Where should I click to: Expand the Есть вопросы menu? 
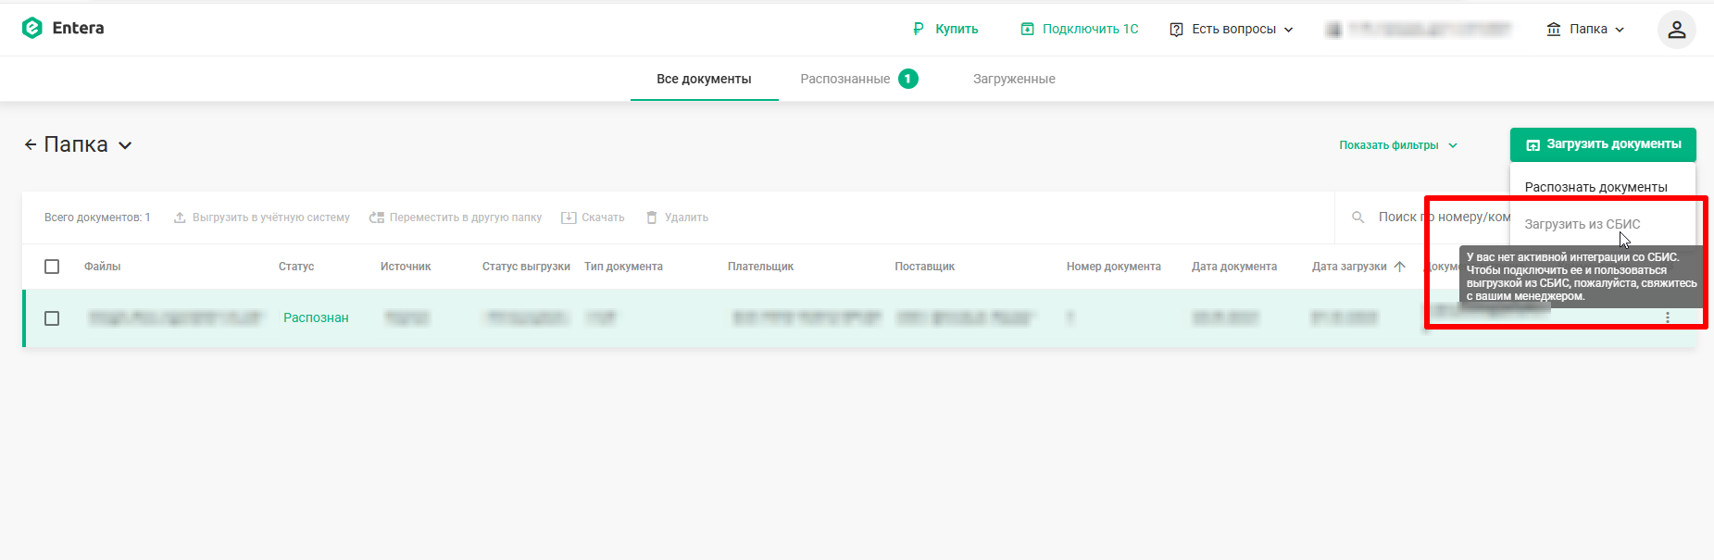[1232, 29]
